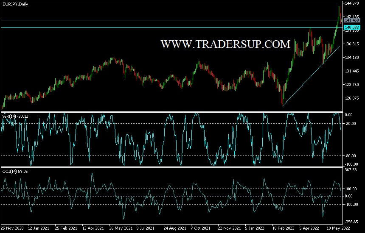Click the 26 May 2021 date label

(x=121, y=228)
